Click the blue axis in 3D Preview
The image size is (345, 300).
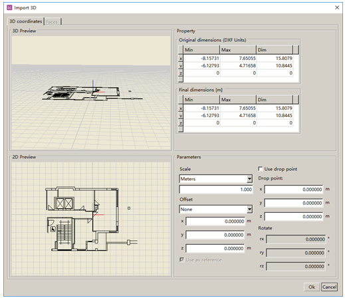pos(93,85)
